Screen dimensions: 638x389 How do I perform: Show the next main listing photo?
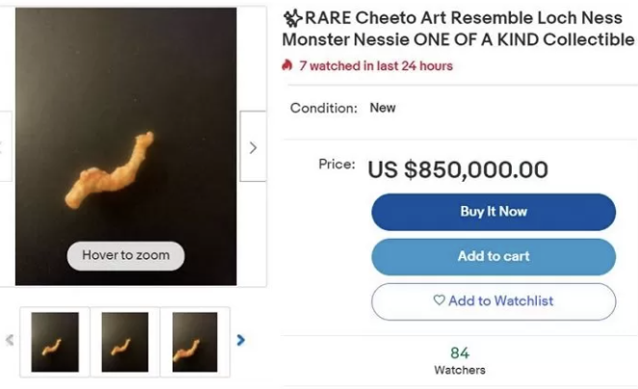pos(253,147)
